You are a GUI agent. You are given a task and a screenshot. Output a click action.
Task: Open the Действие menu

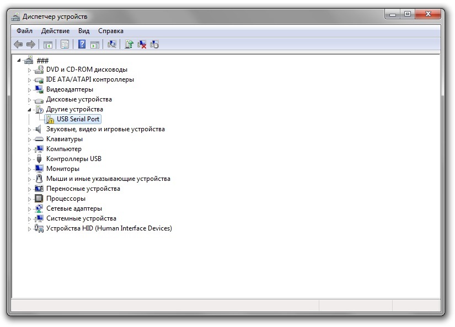[55, 31]
